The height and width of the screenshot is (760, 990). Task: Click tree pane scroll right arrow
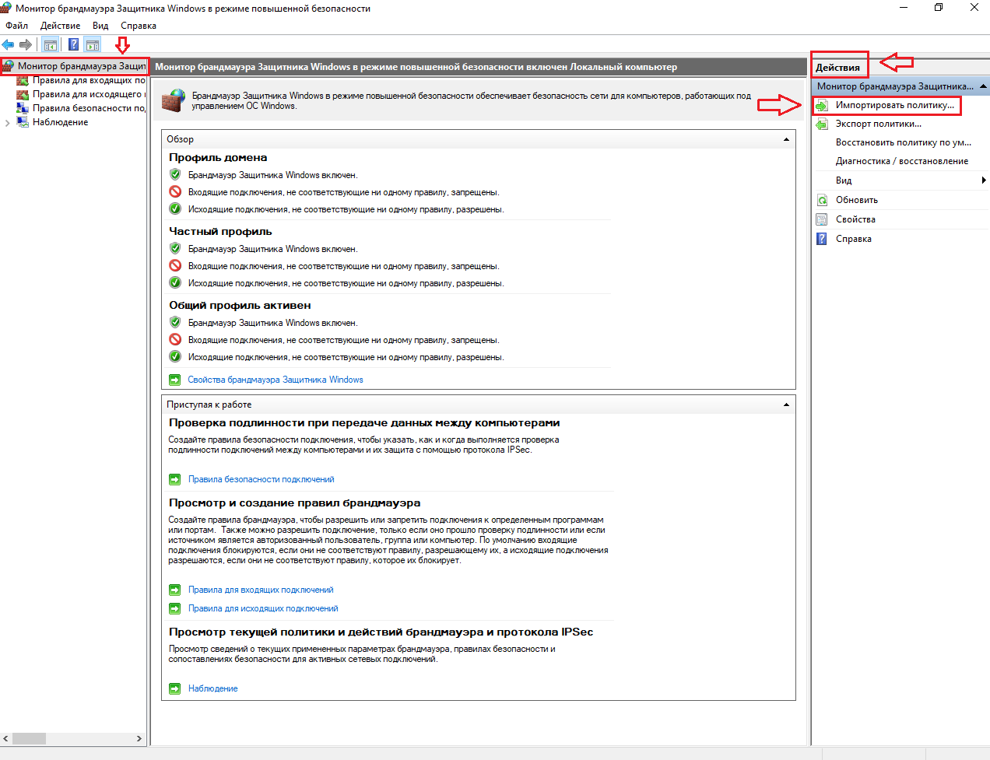click(139, 738)
